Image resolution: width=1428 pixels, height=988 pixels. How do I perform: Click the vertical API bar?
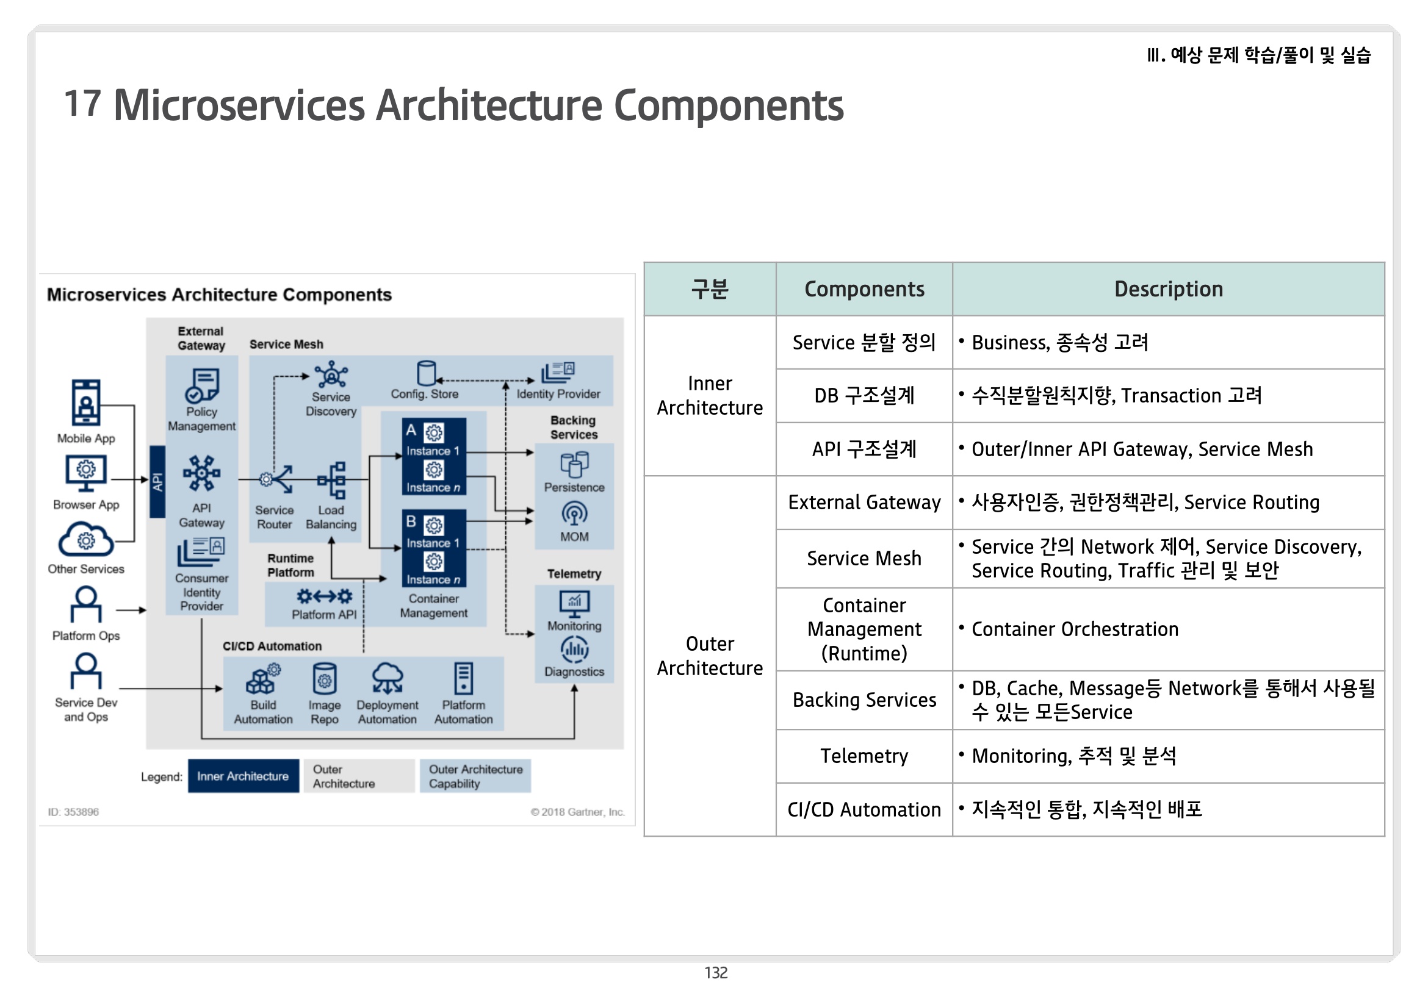[x=157, y=482]
